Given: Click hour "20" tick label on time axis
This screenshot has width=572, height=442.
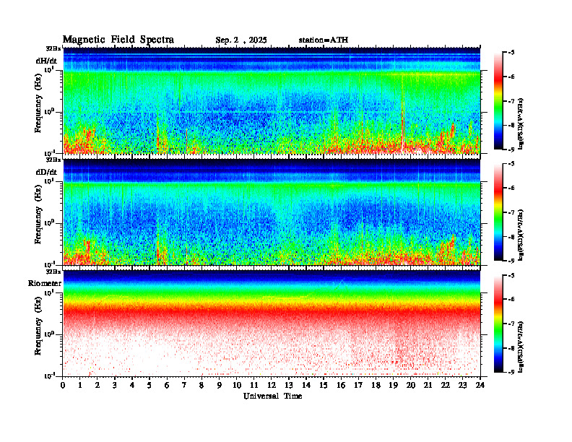Looking at the screenshot, I should (x=411, y=385).
